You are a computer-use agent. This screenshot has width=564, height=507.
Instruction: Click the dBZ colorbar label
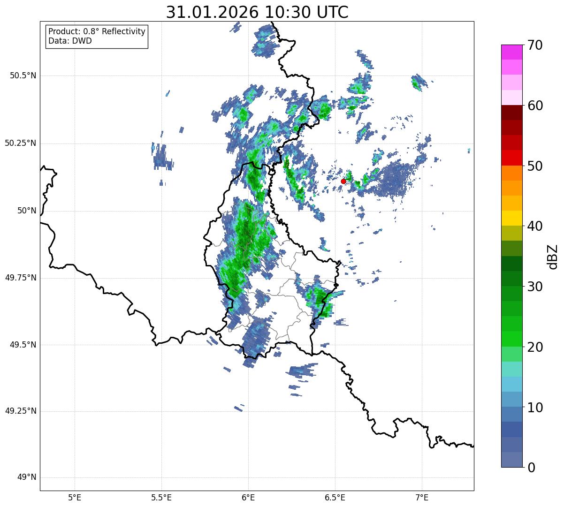(553, 256)
